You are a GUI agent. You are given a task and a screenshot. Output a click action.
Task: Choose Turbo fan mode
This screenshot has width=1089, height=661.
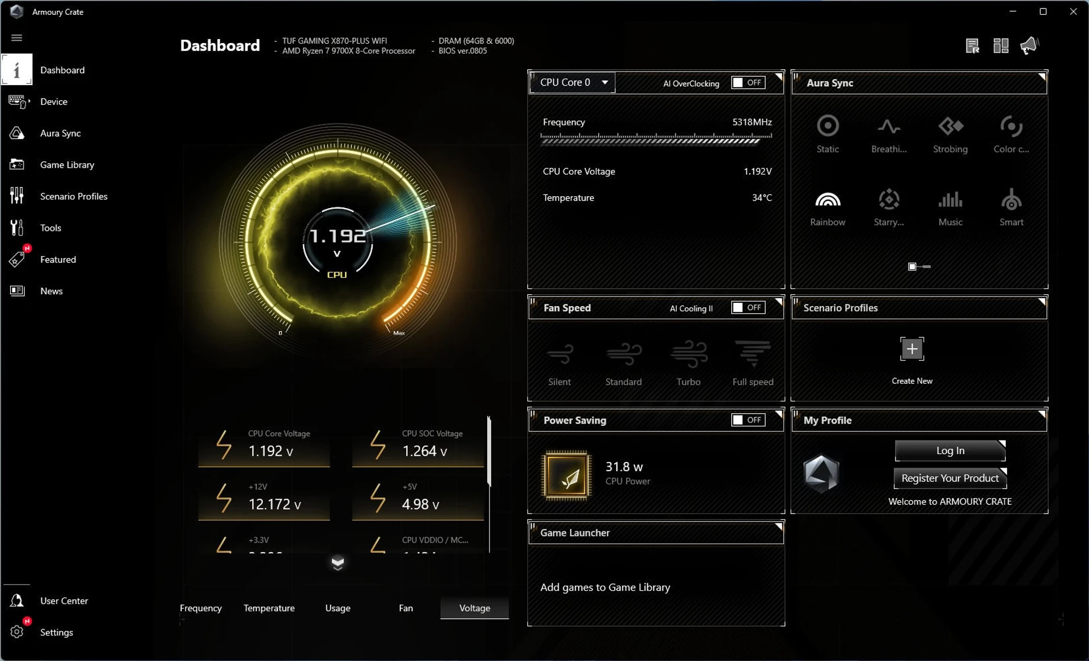click(689, 363)
